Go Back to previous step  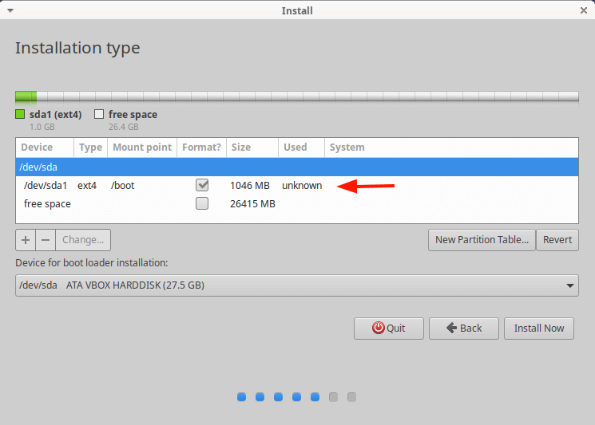tap(464, 328)
